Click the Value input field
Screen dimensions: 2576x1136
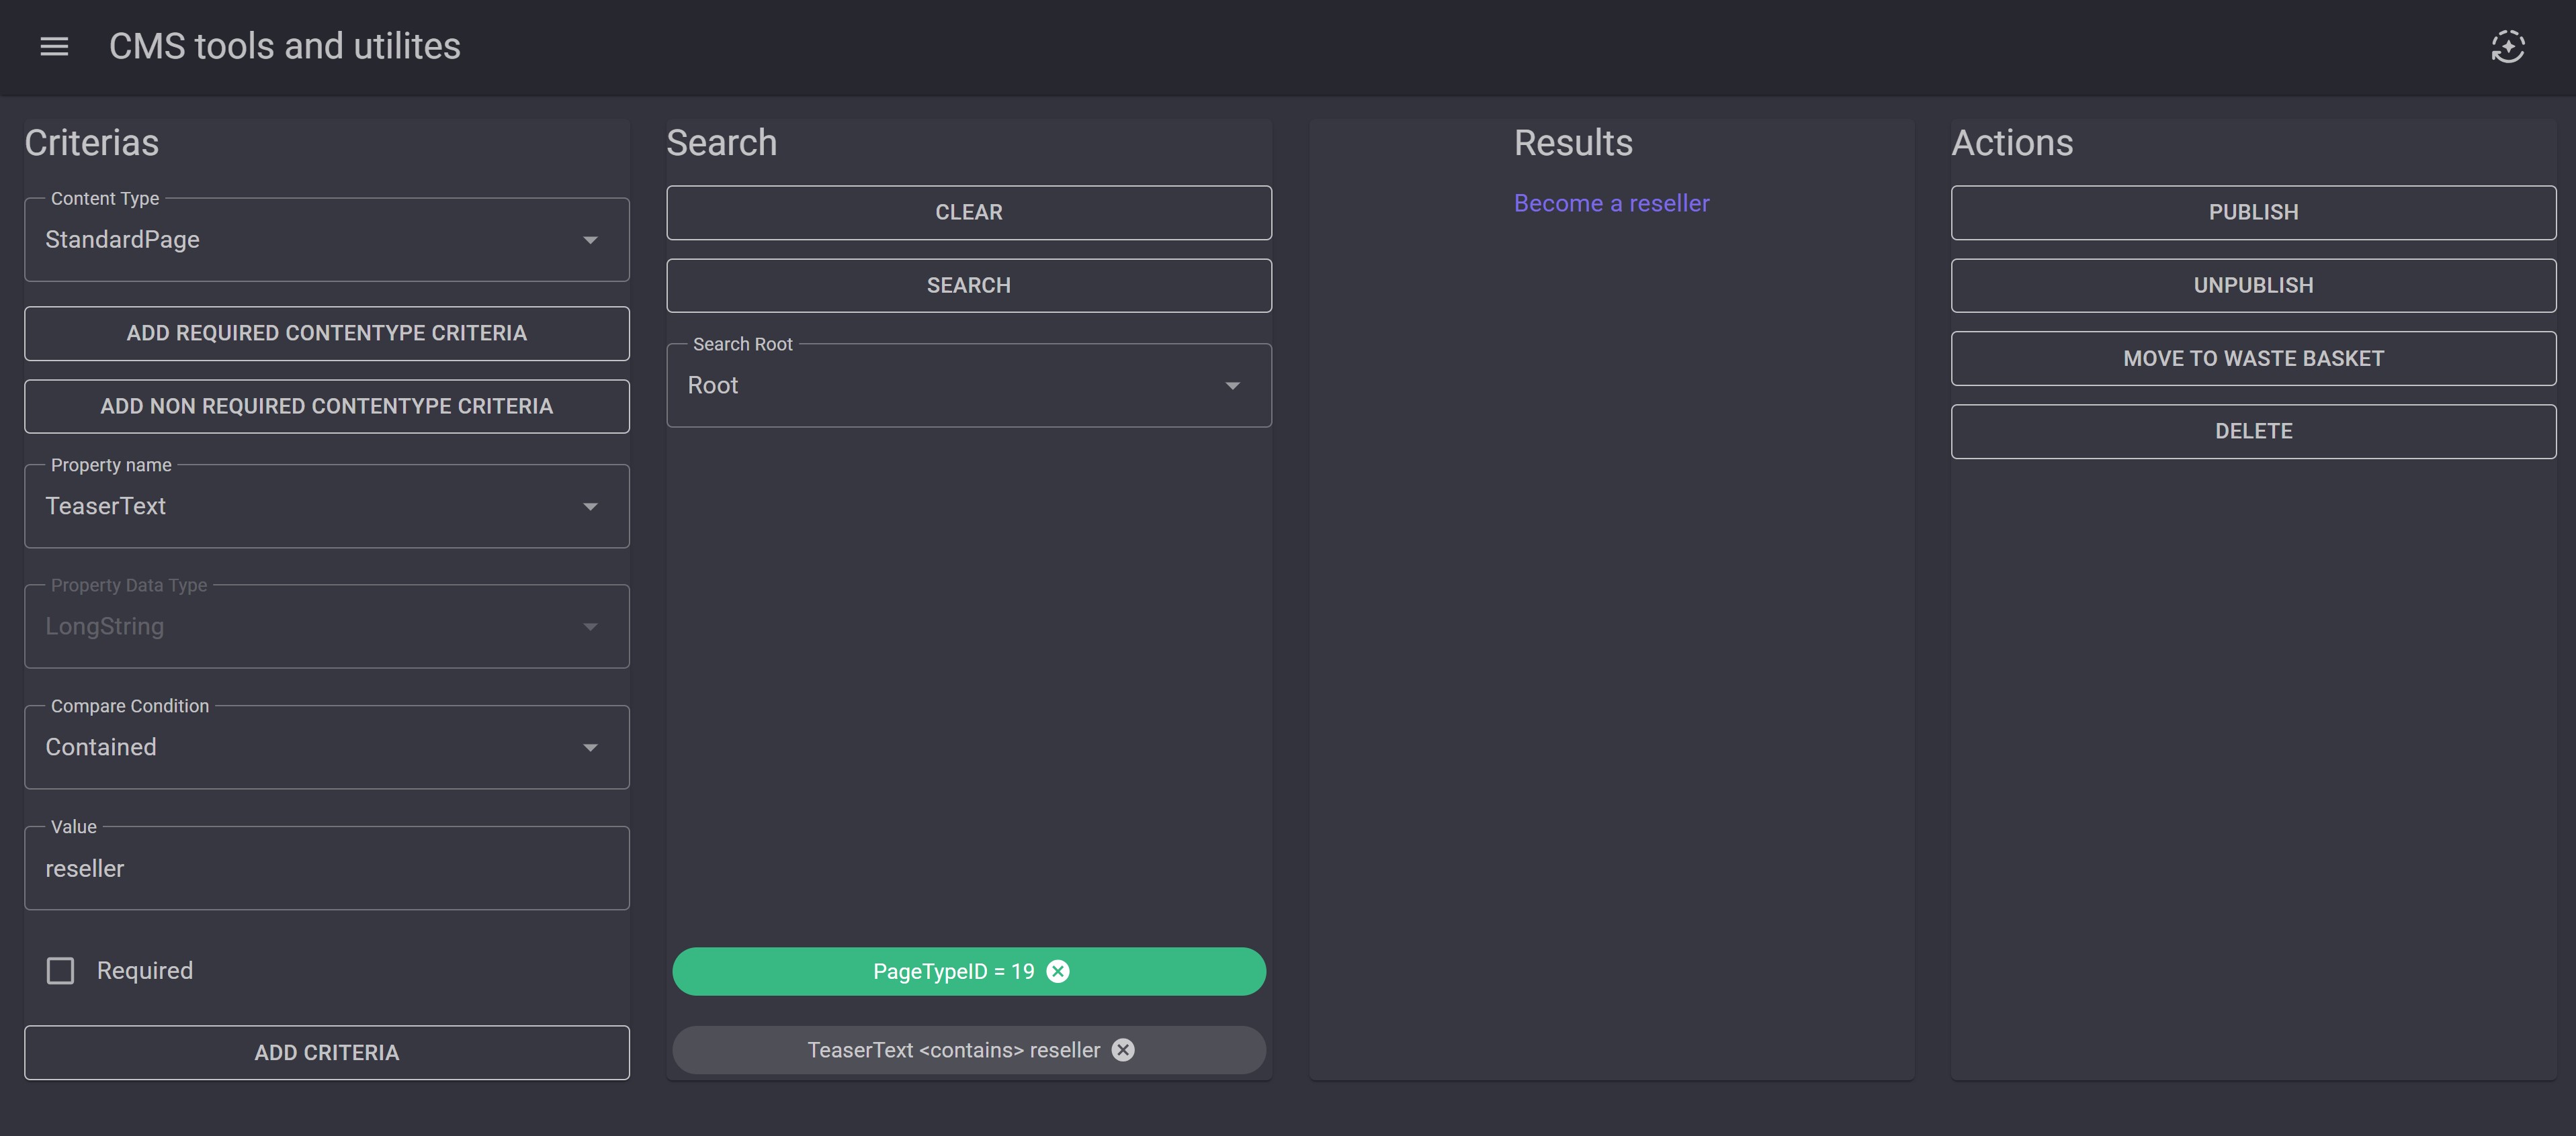pyautogui.click(x=326, y=868)
